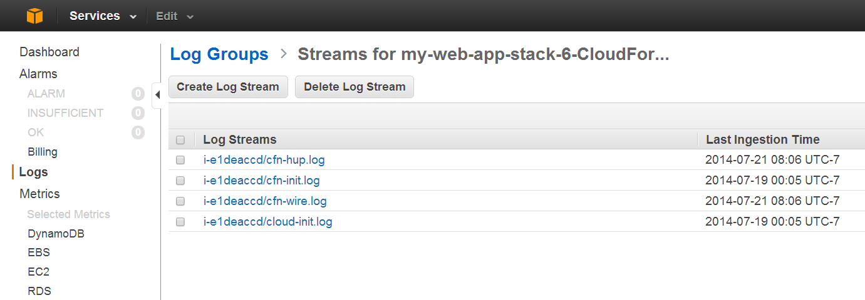Expand the Edit dropdown menu
This screenshot has height=300, width=865.
(x=175, y=16)
